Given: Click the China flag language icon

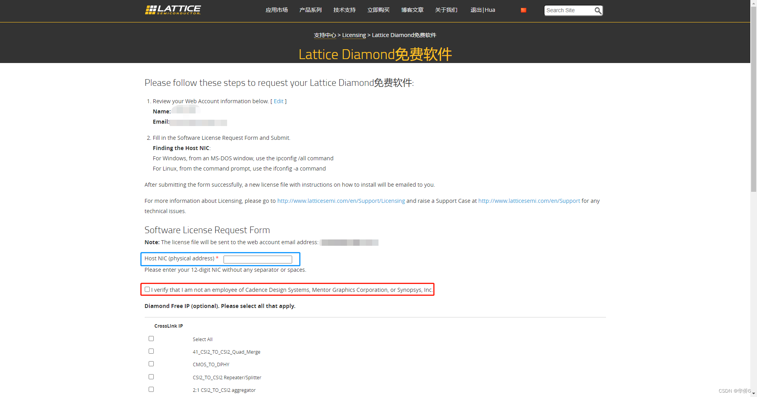Looking at the screenshot, I should pos(524,10).
